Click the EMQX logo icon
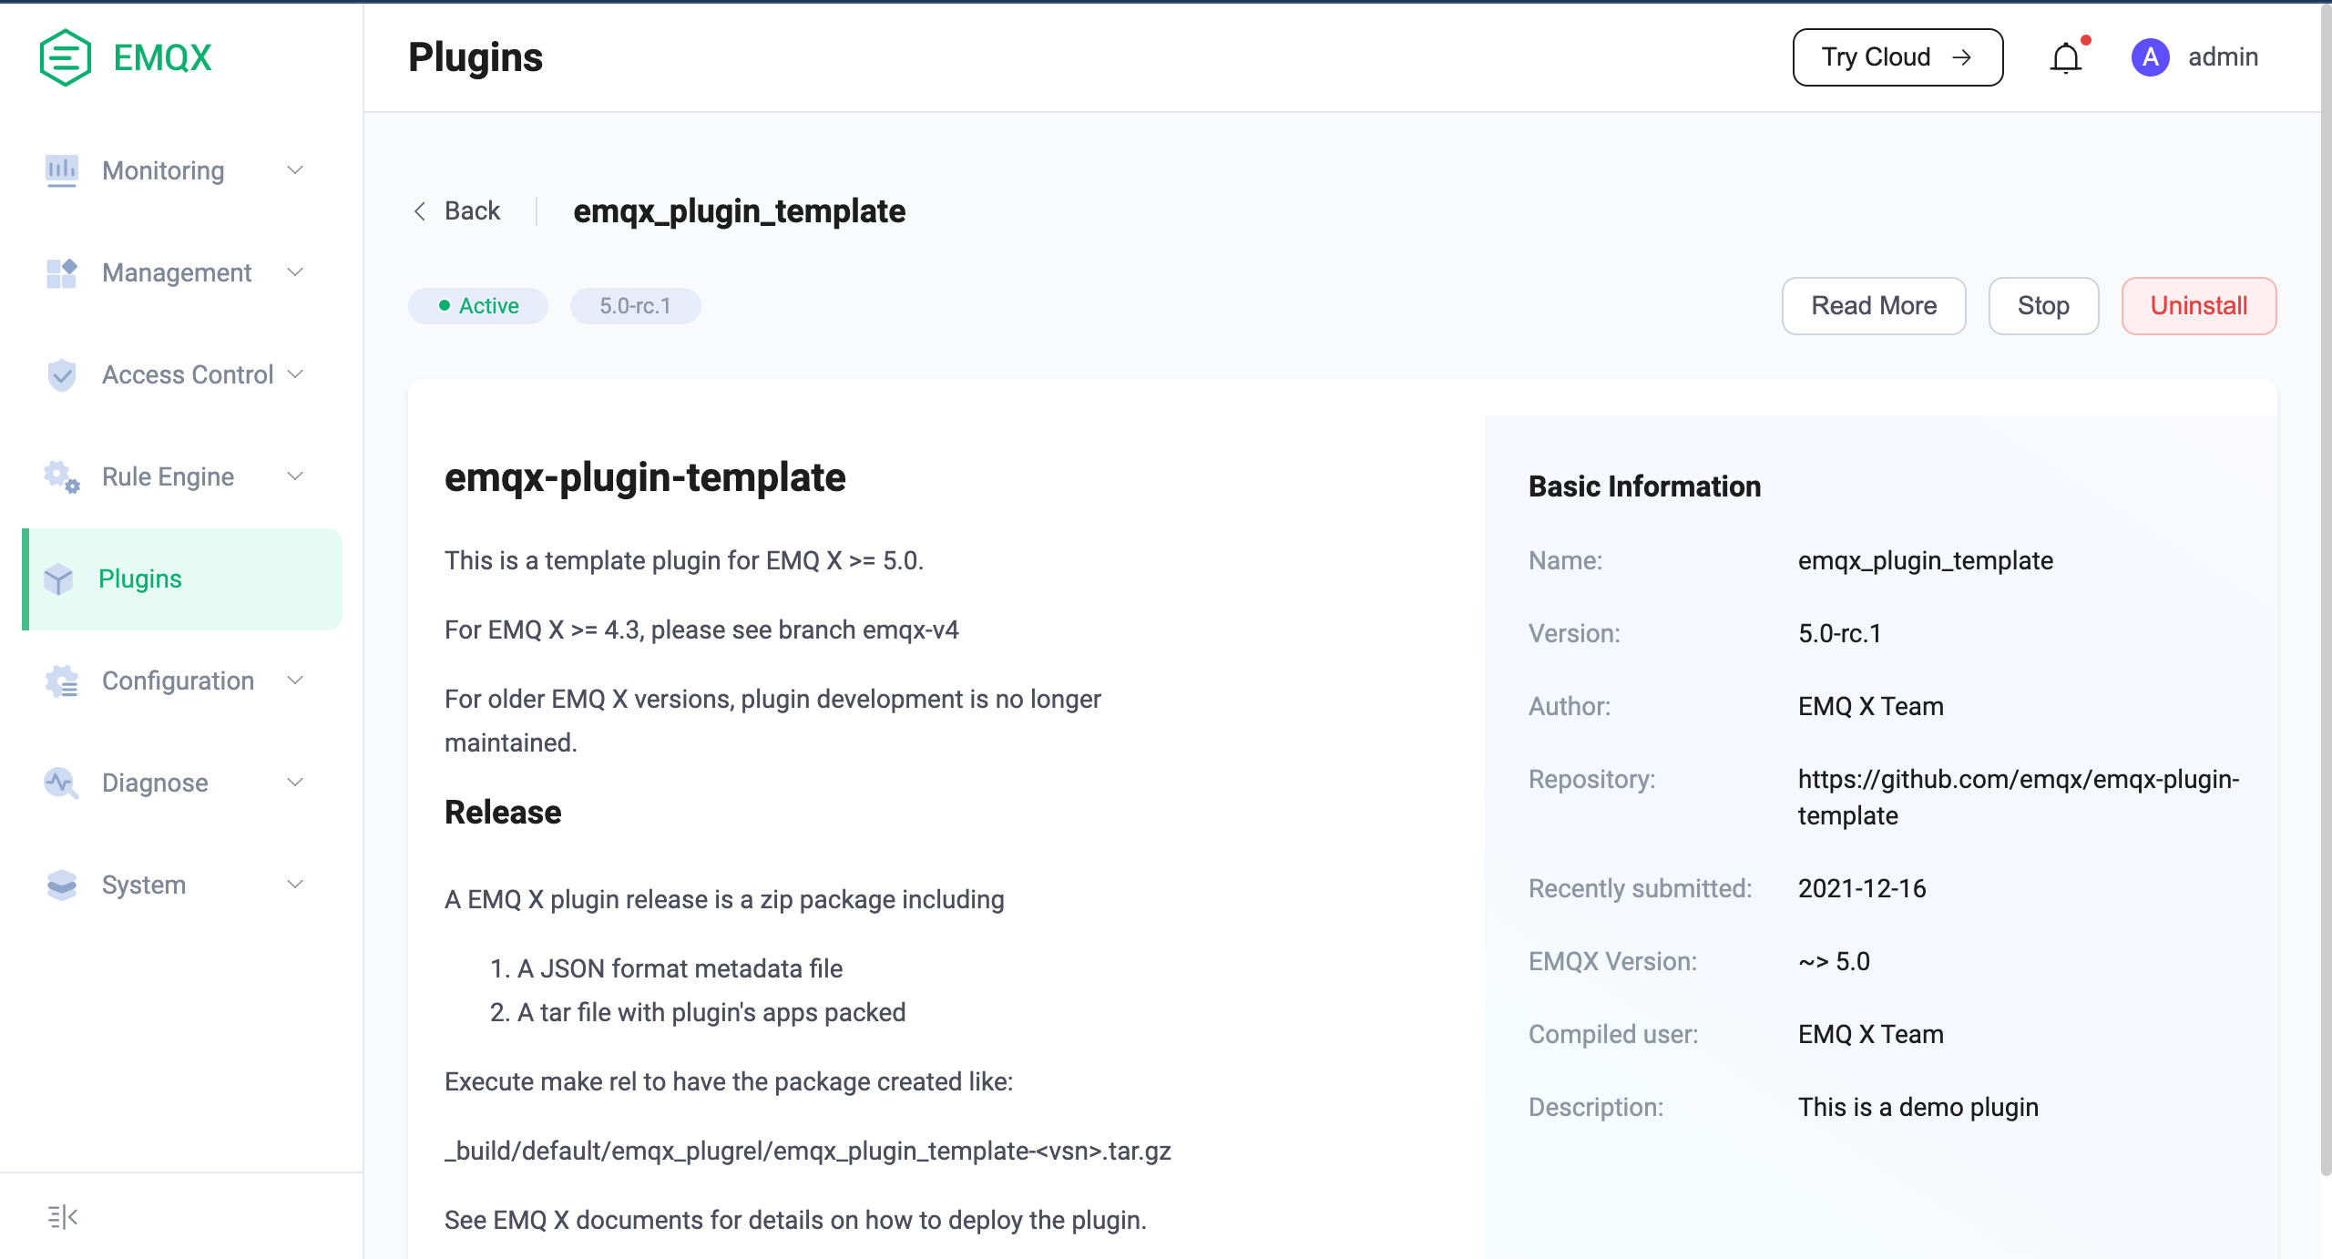 coord(65,57)
